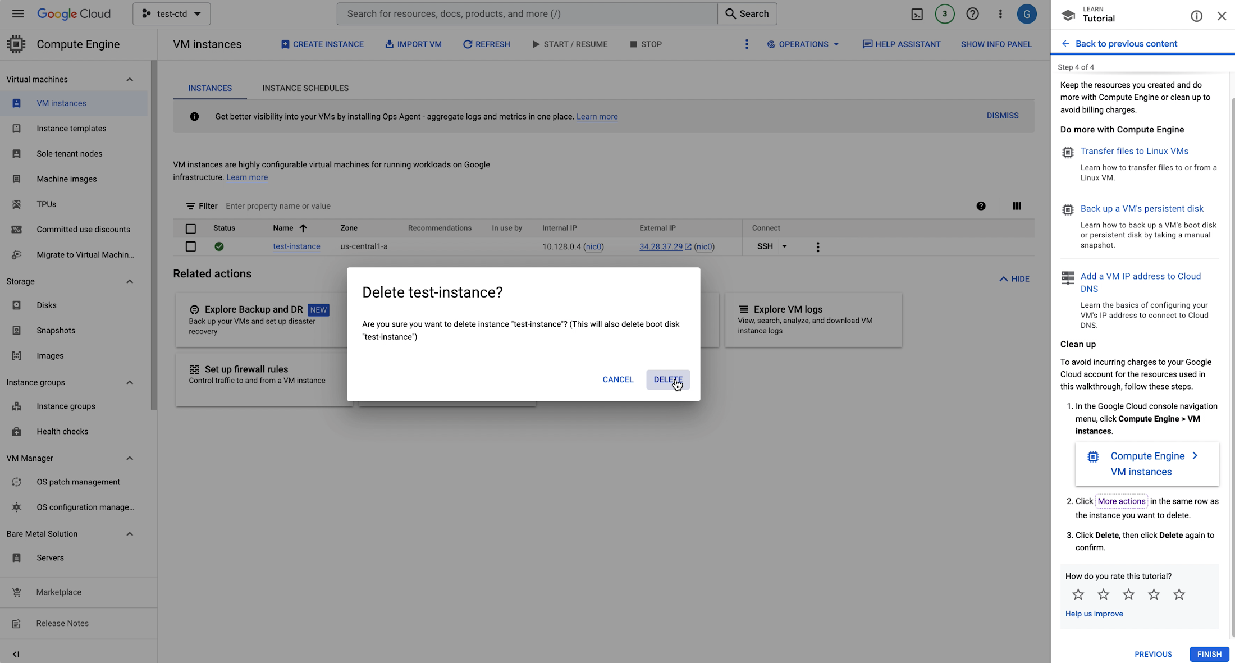
Task: Activate Cloud Shell terminal icon
Action: point(917,14)
